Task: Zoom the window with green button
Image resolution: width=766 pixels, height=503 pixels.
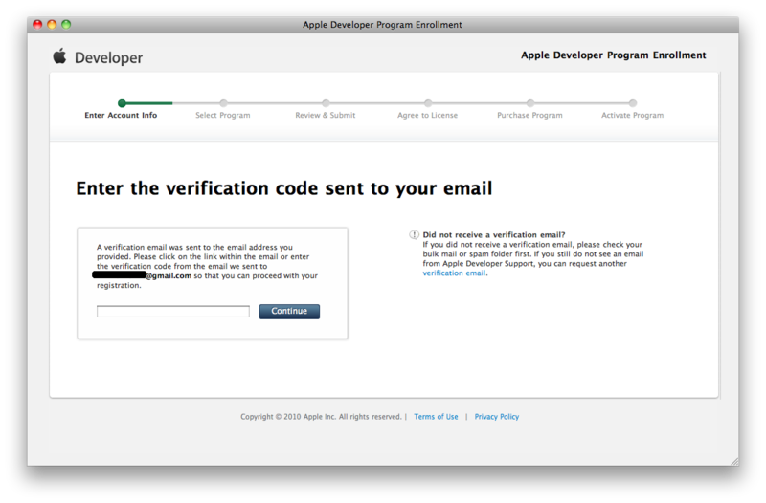Action: [66, 24]
